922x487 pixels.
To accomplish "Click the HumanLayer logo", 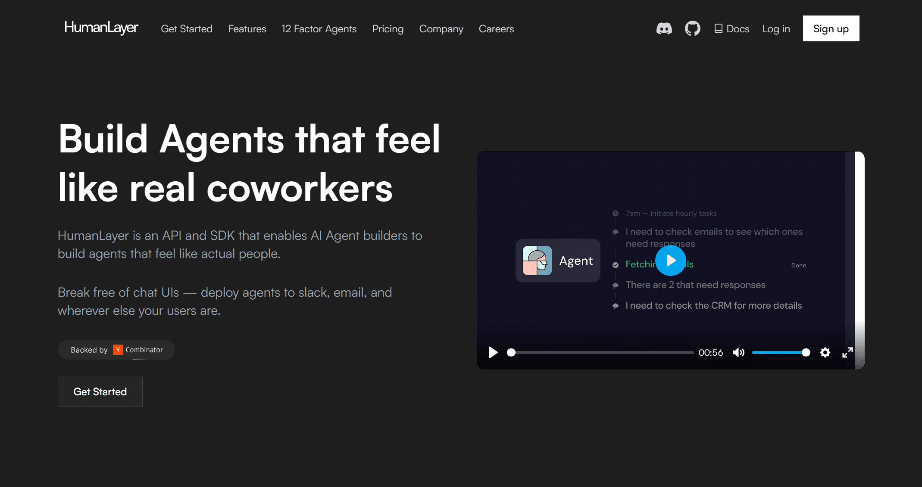I will (101, 28).
